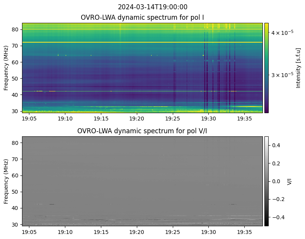Click the pol I dynamic spectrum title
This screenshot has width=305, height=239.
pyautogui.click(x=142, y=17)
